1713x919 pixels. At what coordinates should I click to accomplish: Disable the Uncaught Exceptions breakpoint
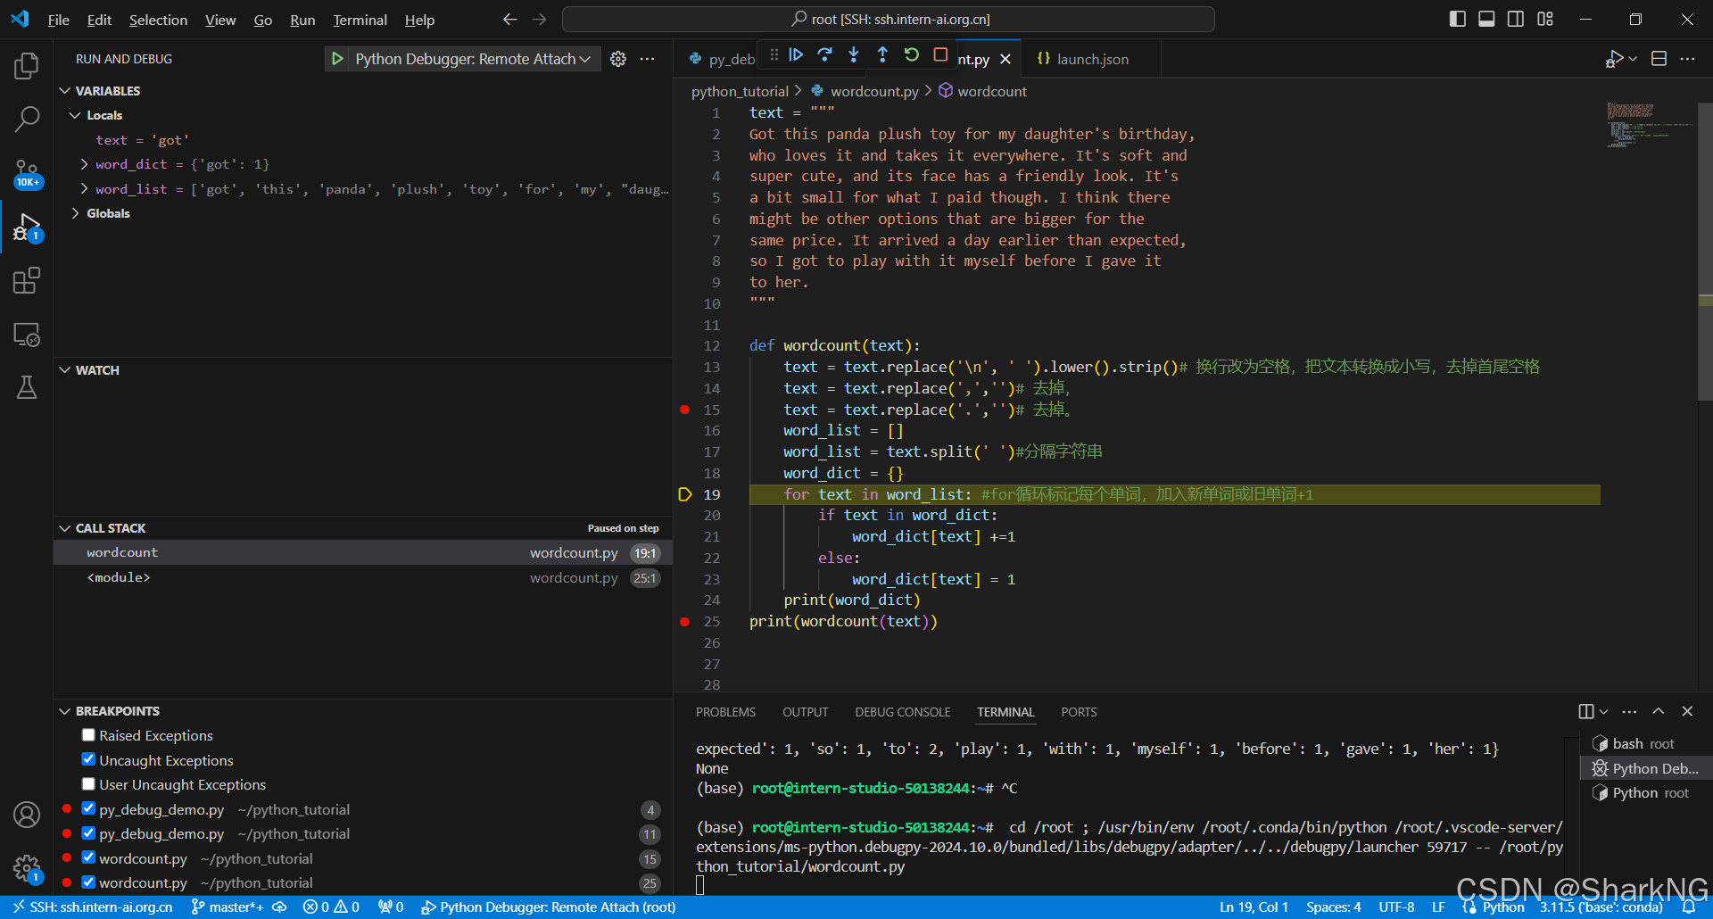[88, 759]
